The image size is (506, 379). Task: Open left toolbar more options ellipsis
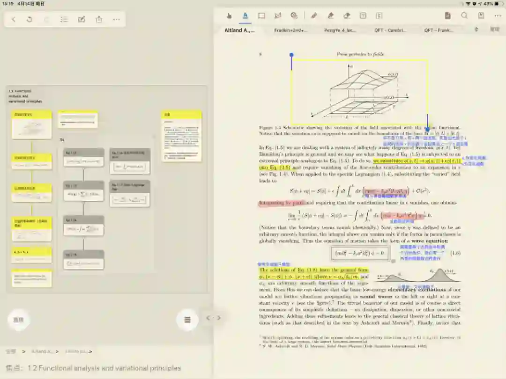coord(116,19)
